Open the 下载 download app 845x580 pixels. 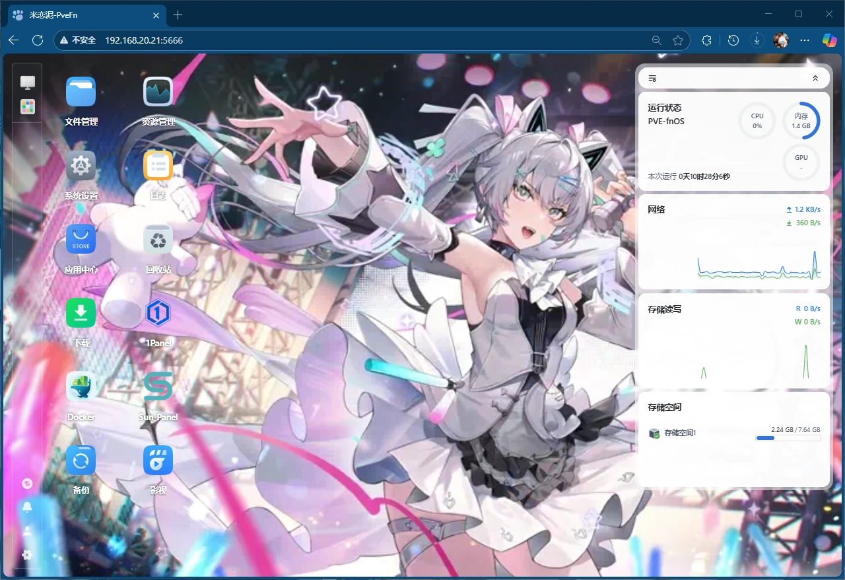81,314
